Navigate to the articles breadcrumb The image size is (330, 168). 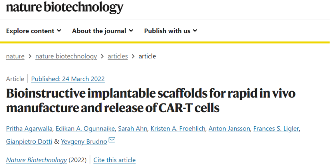[x=117, y=56]
